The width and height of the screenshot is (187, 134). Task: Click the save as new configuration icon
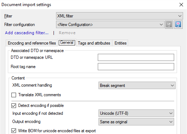pos(178,25)
